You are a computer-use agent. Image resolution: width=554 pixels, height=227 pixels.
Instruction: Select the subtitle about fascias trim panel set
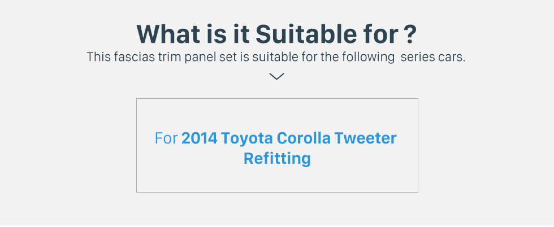coord(276,57)
